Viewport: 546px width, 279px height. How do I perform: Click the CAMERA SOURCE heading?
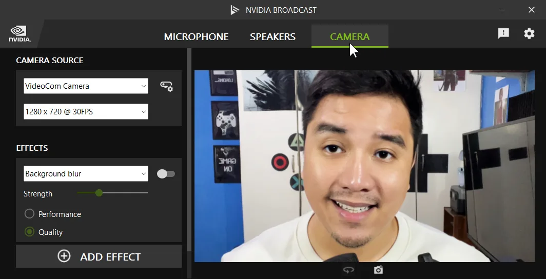[x=50, y=60]
